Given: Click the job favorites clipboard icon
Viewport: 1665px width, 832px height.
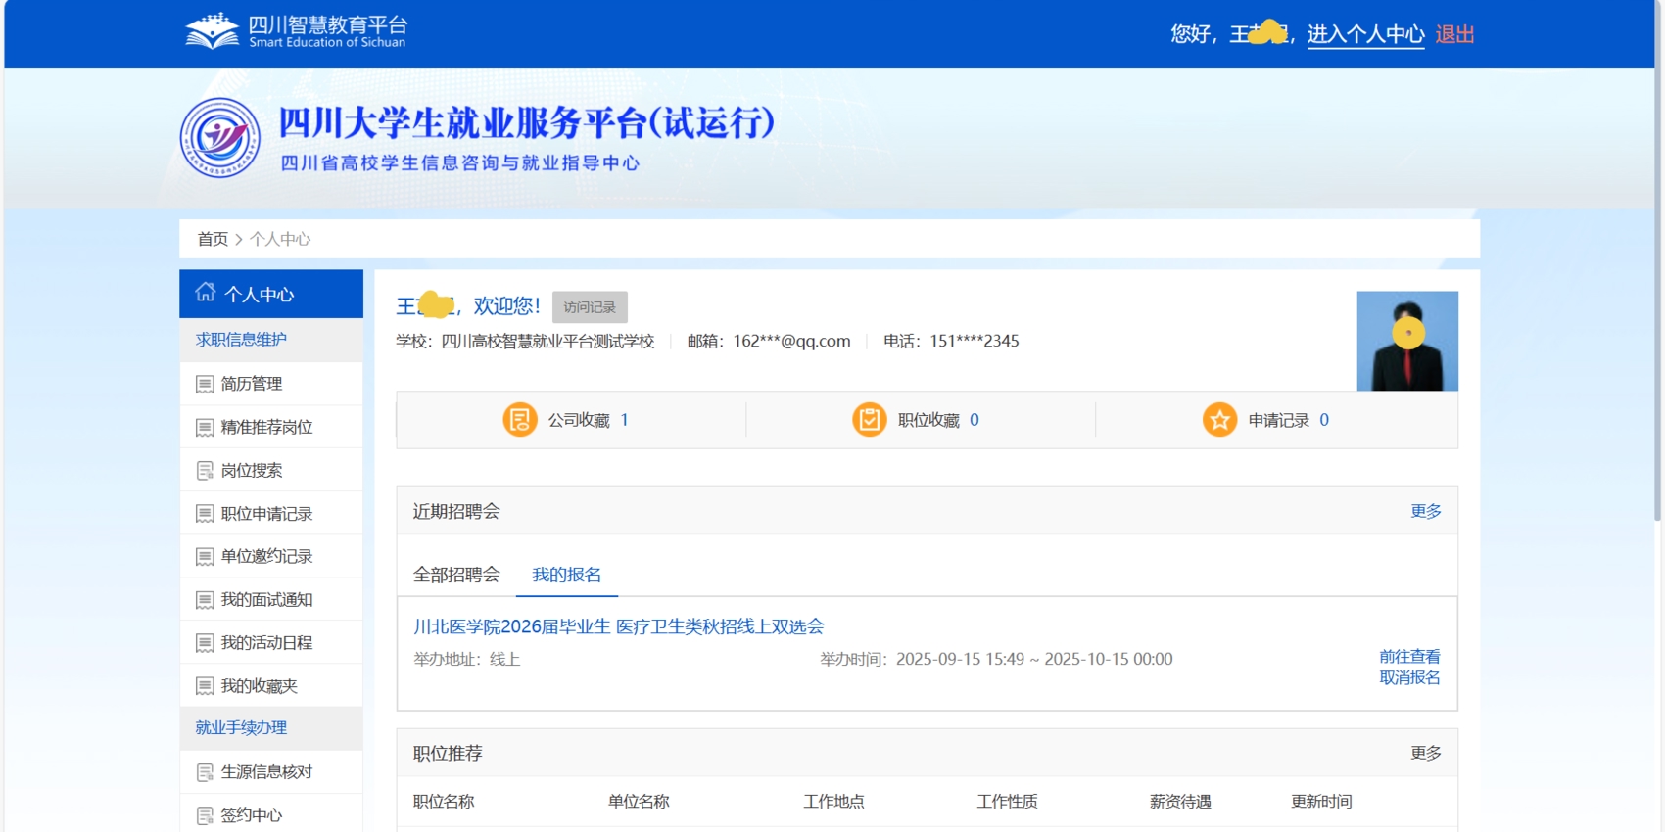Looking at the screenshot, I should coord(869,420).
